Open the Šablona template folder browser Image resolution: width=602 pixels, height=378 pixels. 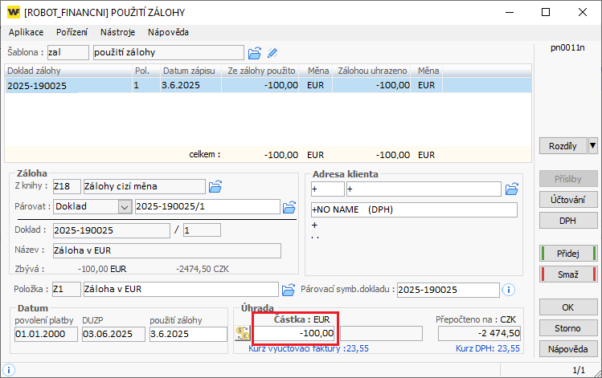[255, 53]
